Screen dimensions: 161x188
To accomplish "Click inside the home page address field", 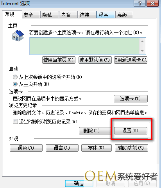I will coord(84,46).
